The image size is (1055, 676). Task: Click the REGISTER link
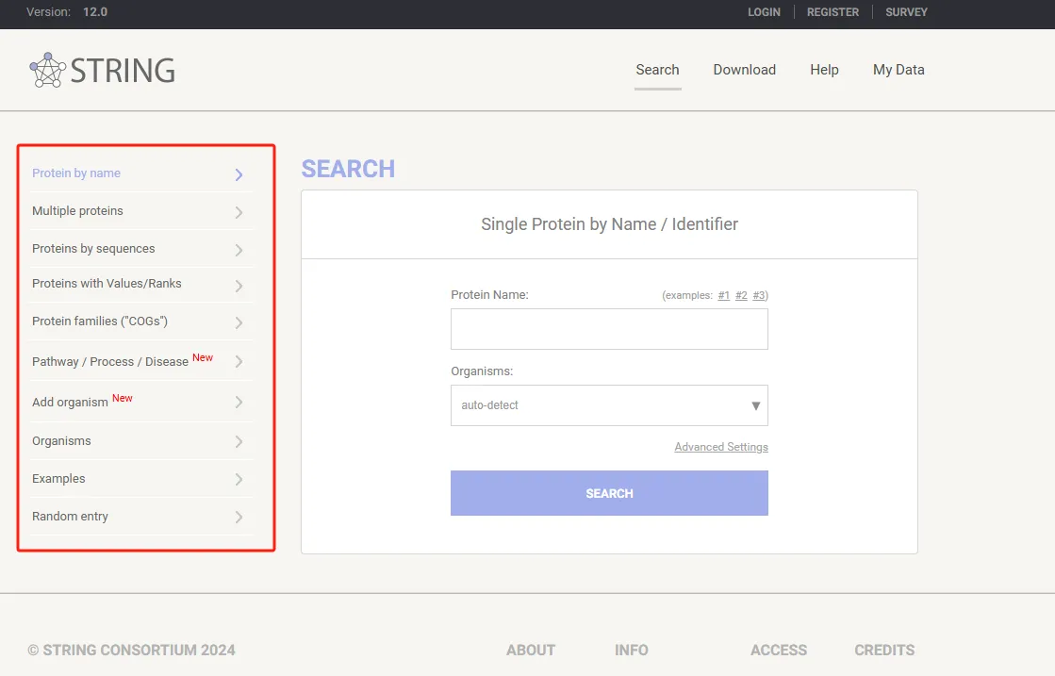pos(832,12)
